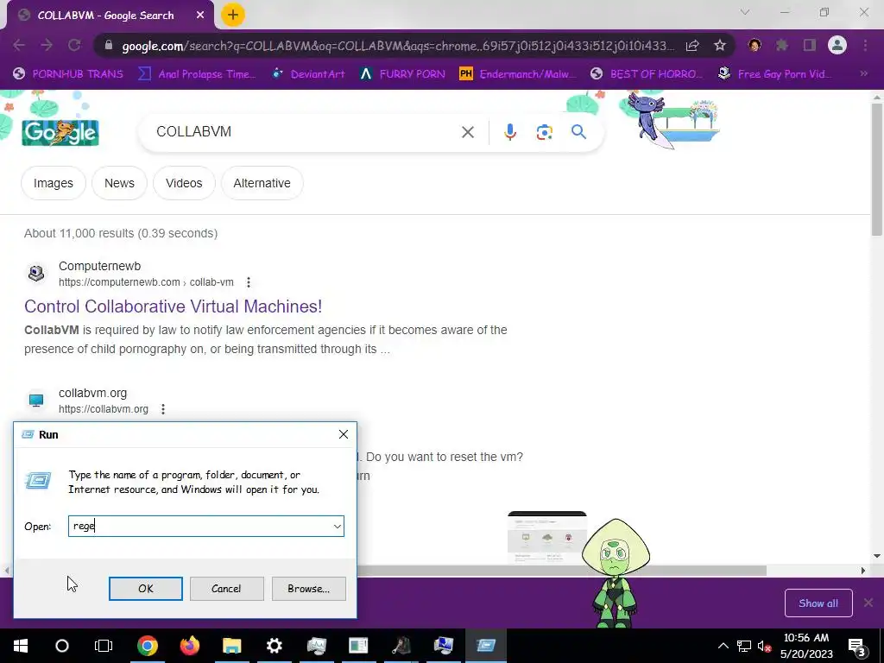Open Firefox from taskbar

(189, 646)
